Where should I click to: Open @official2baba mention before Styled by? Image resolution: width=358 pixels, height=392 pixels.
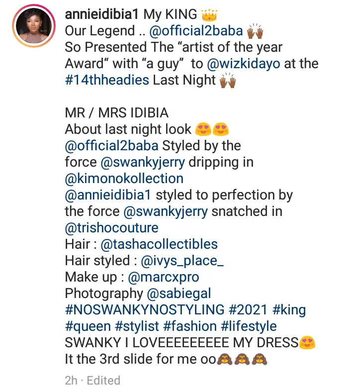click(111, 146)
